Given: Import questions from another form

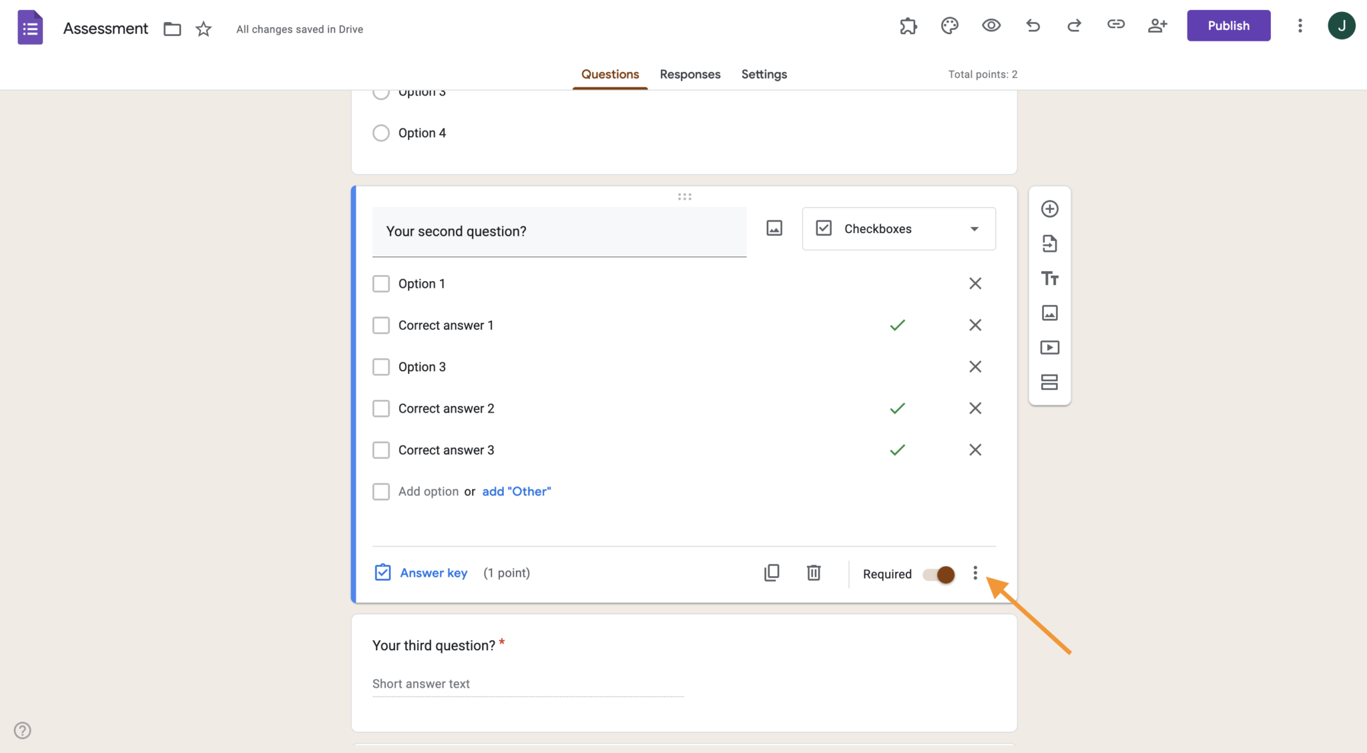Looking at the screenshot, I should 1049,243.
